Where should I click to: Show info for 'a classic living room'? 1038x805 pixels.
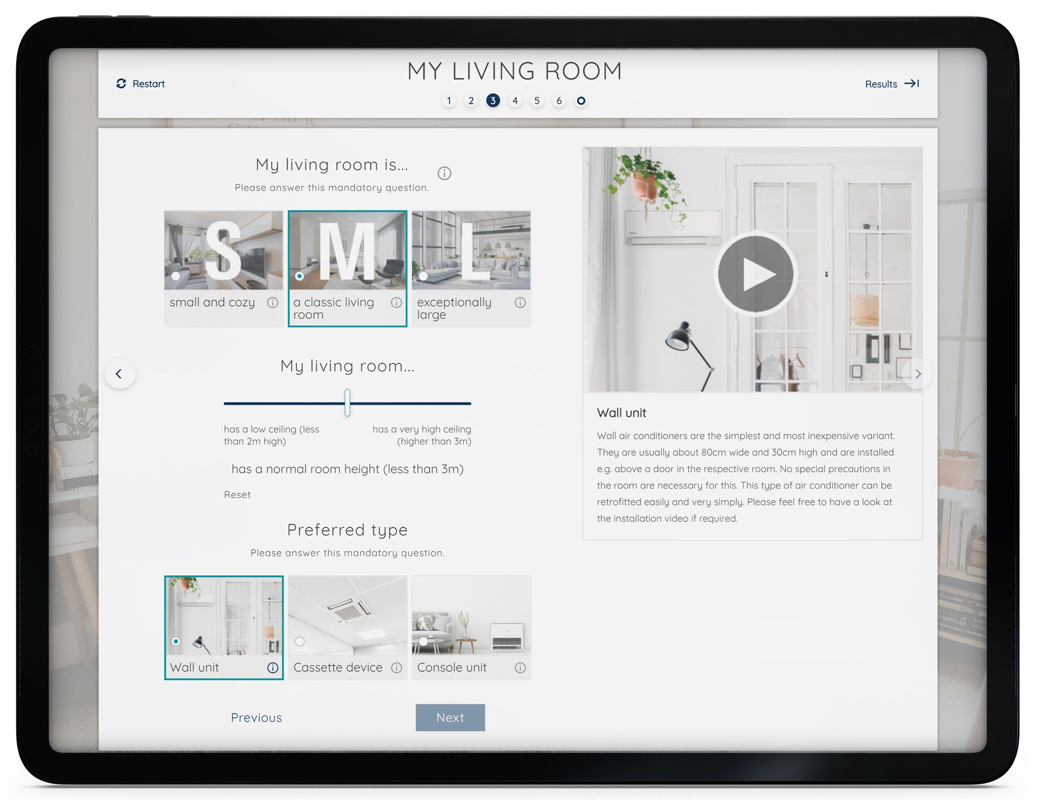tap(396, 303)
